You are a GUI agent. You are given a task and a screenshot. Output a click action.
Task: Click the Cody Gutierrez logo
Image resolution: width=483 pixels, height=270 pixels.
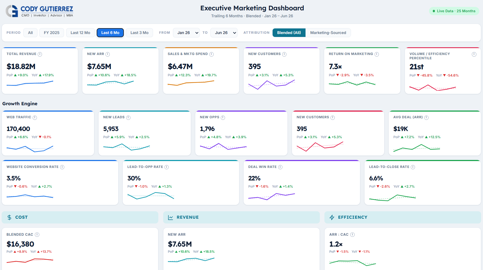pos(39,11)
